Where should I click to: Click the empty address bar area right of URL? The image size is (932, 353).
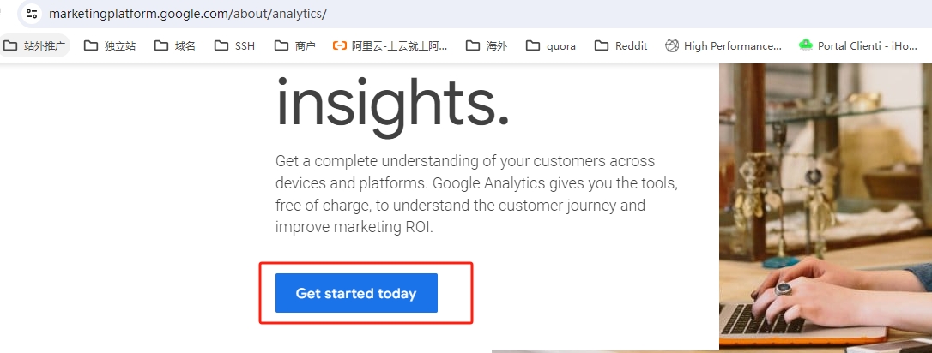point(624,14)
